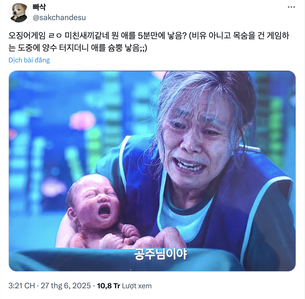
Task: Click the Dịch bài đăng translate link
Action: click(29, 60)
